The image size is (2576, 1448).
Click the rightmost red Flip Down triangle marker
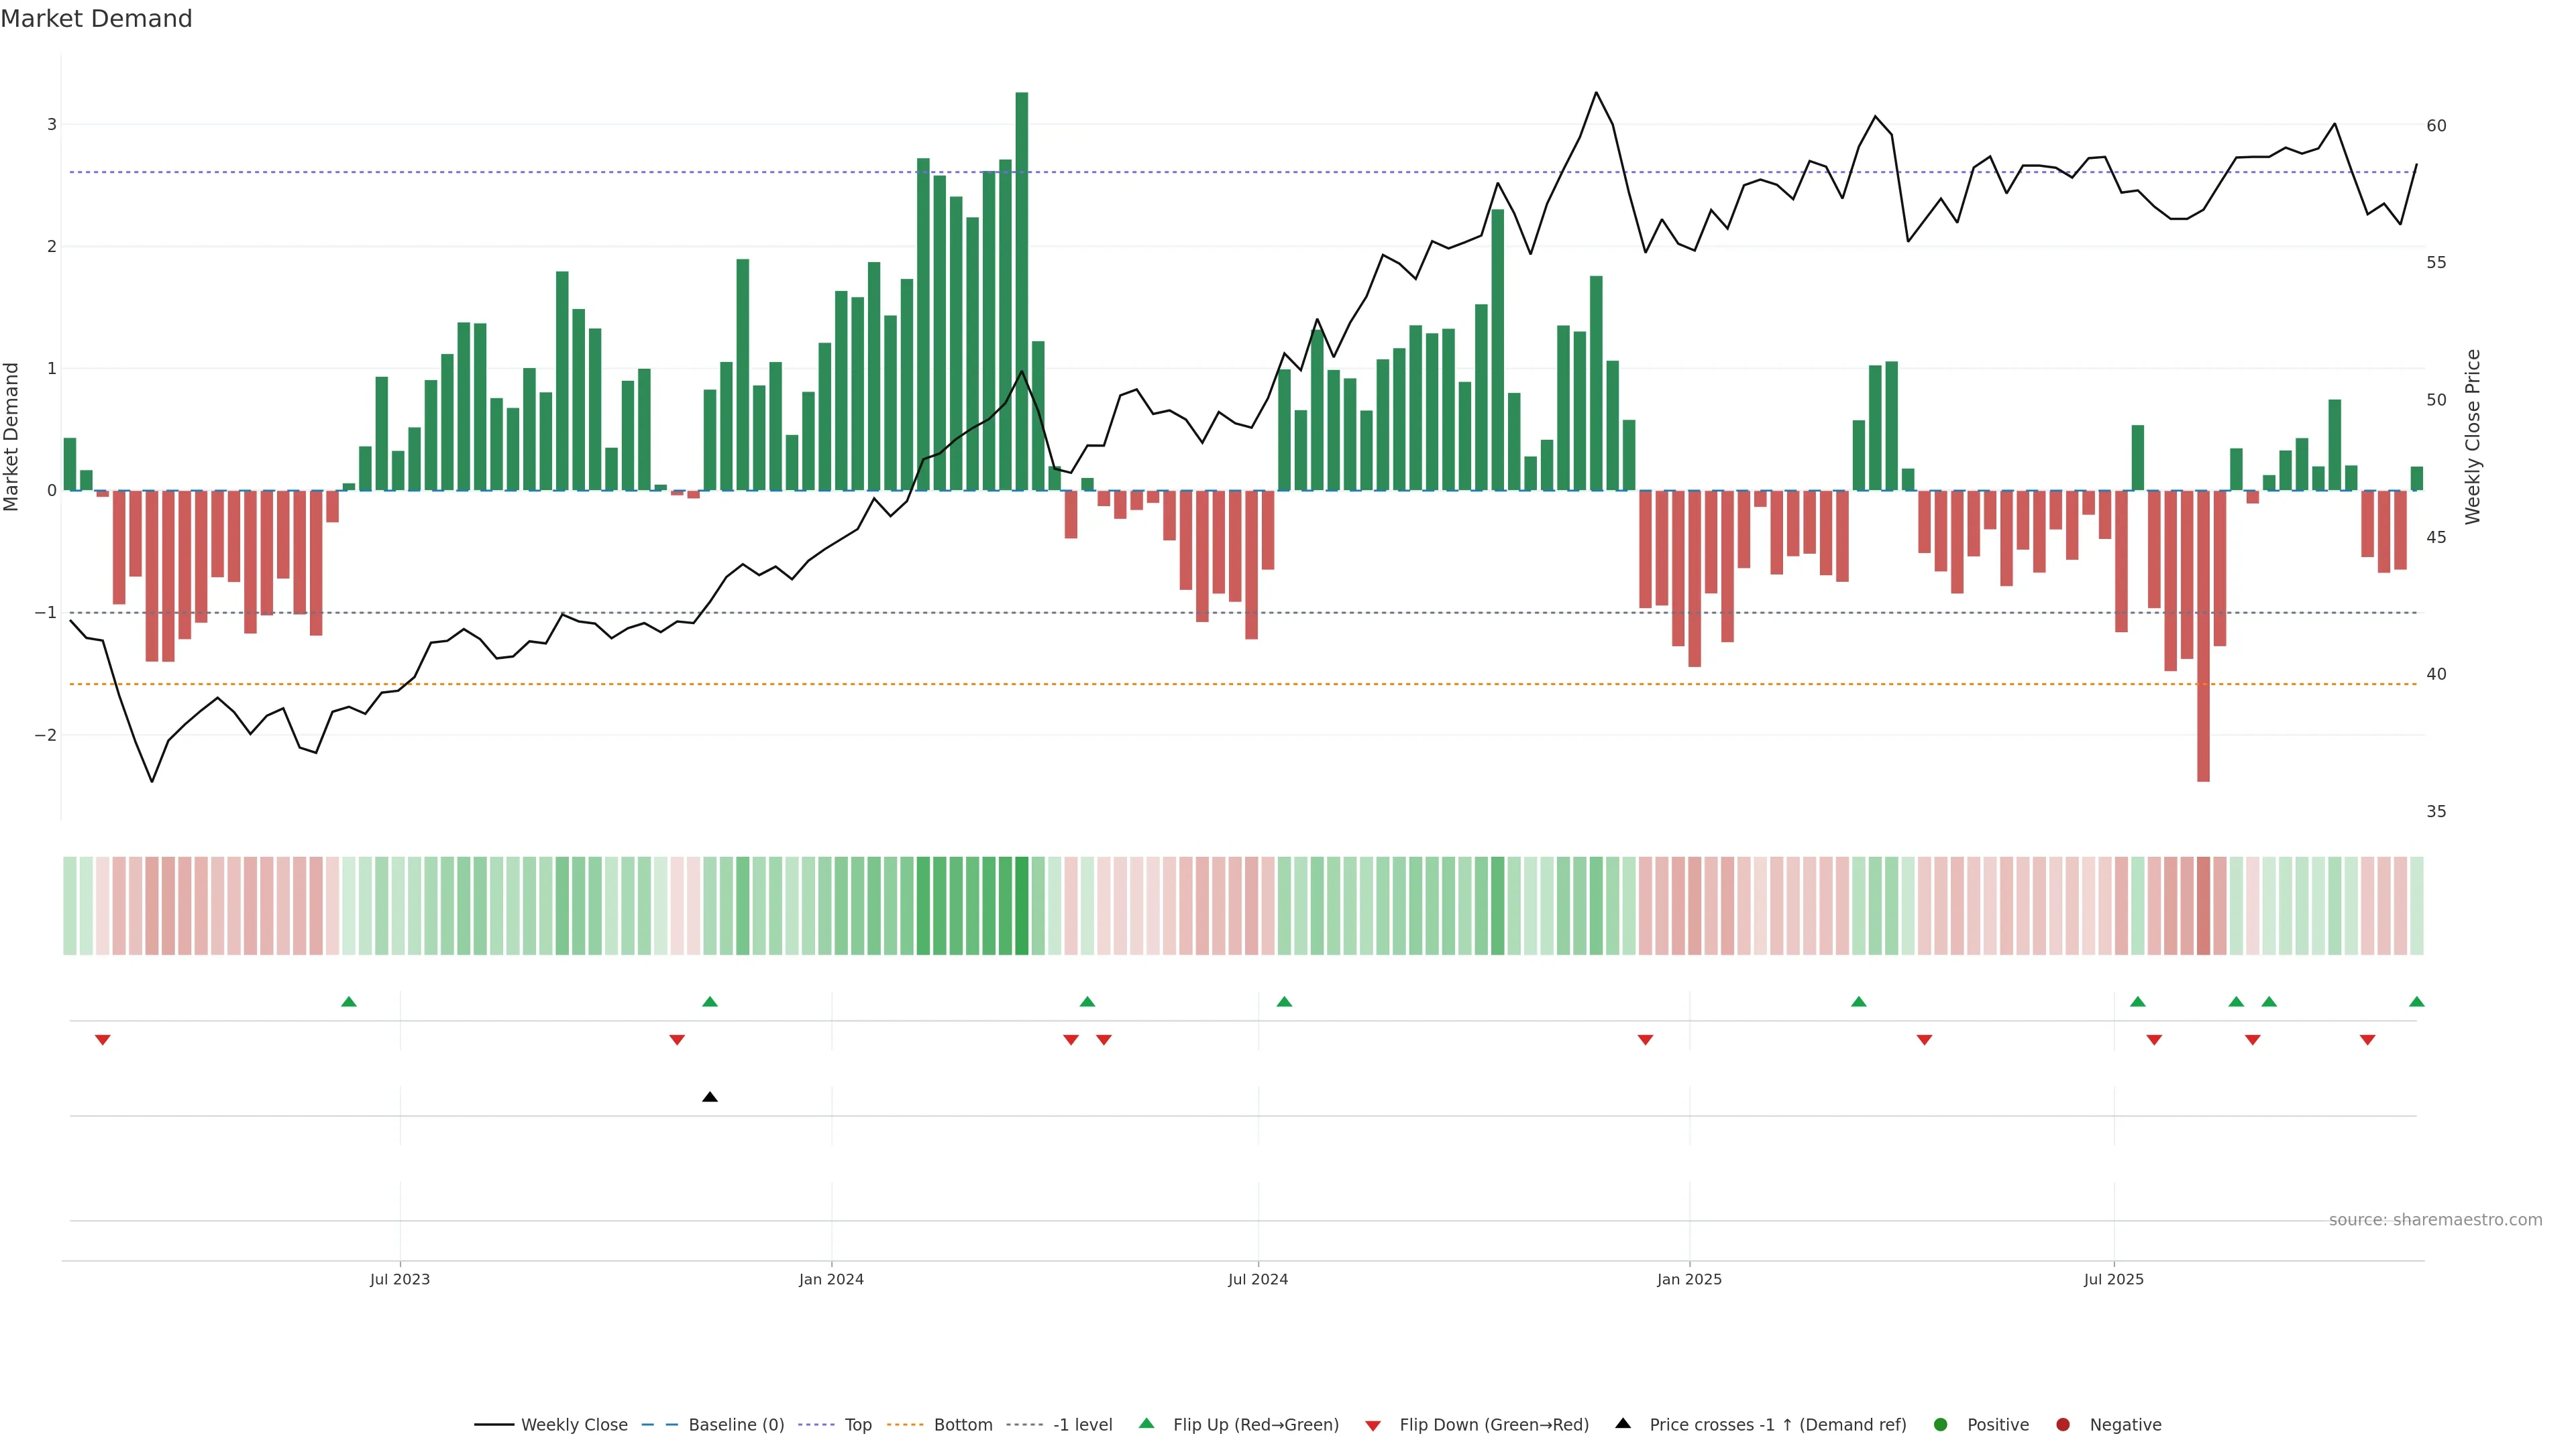click(2367, 1040)
